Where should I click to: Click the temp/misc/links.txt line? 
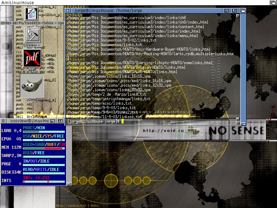point(99,103)
